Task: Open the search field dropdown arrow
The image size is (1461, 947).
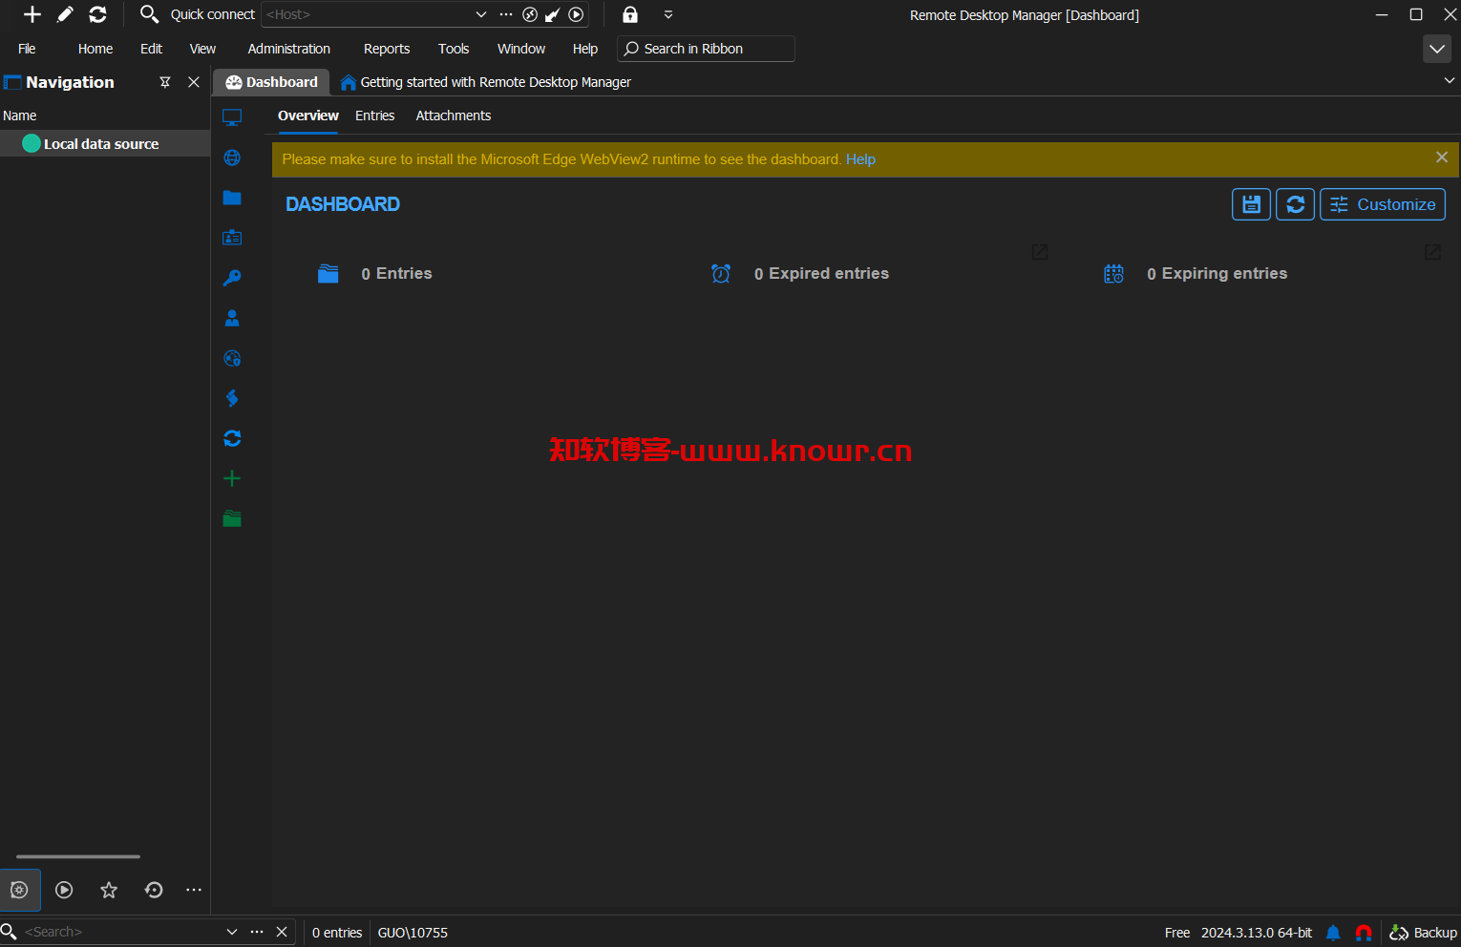Action: pos(232,932)
